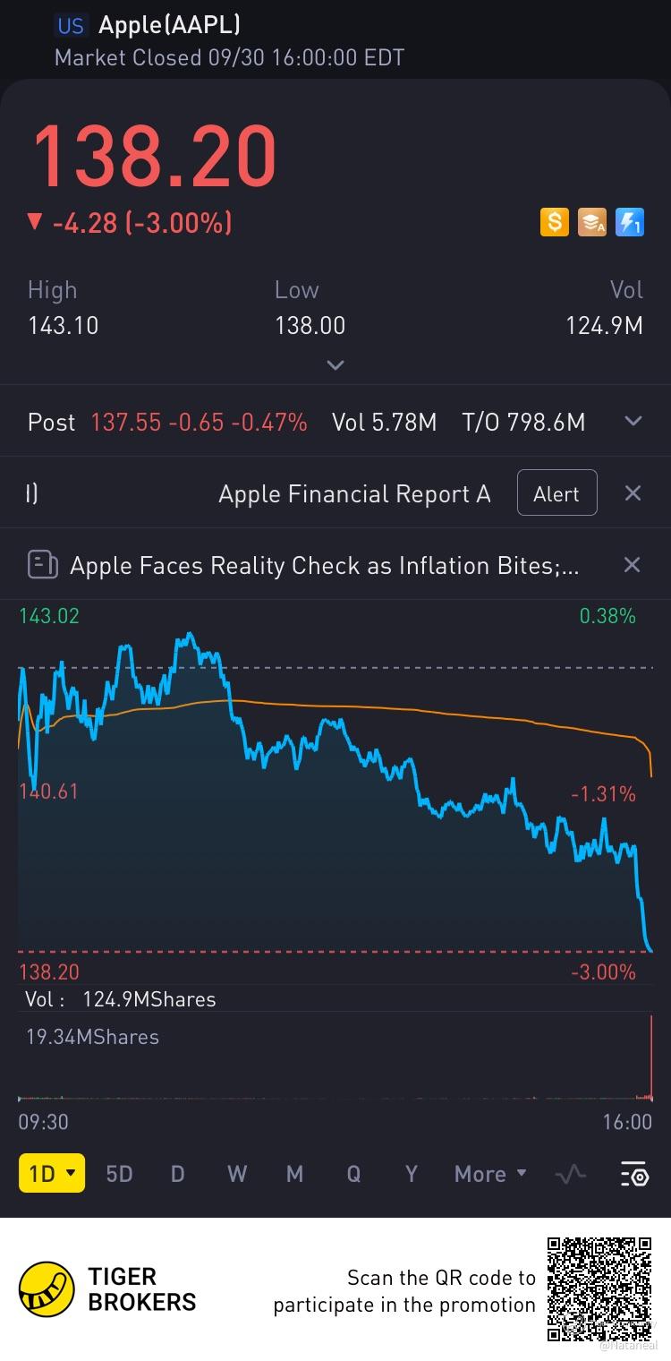Tap the chart indicator wave icon

[570, 1174]
